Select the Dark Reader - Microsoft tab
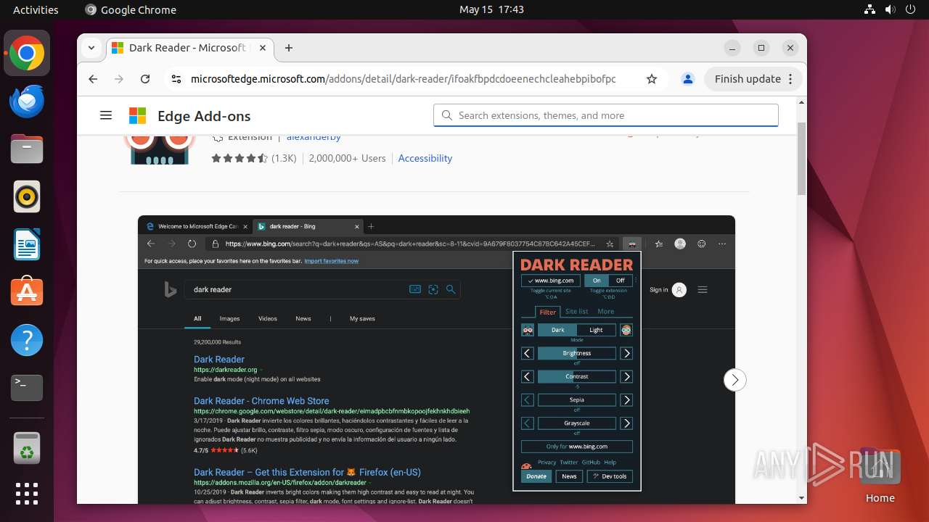This screenshot has width=929, height=522. 190,48
